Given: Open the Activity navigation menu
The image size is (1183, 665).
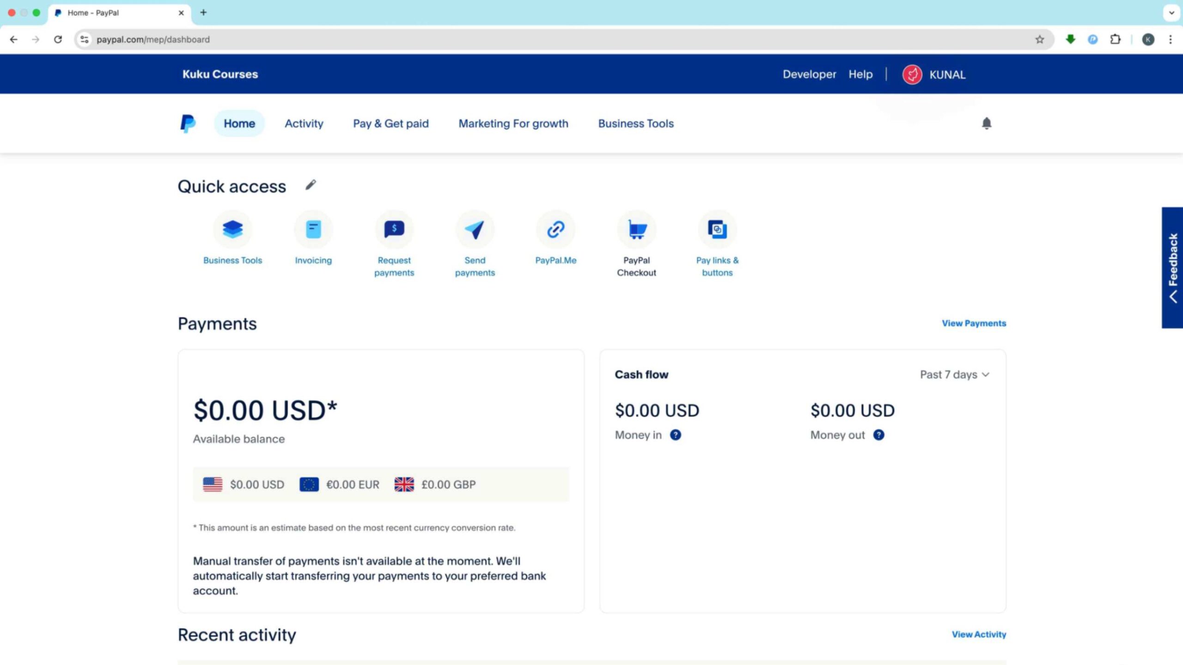Looking at the screenshot, I should pos(304,123).
